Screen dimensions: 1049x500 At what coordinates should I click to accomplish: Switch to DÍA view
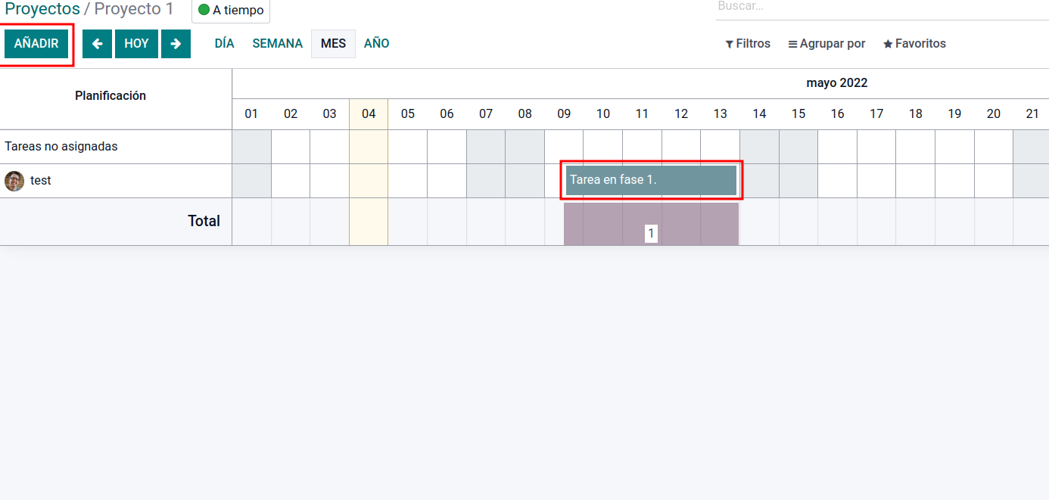pyautogui.click(x=225, y=44)
